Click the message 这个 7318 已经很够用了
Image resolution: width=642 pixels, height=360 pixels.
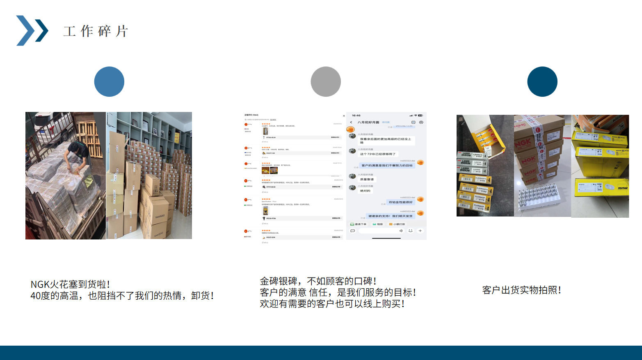tap(378, 154)
